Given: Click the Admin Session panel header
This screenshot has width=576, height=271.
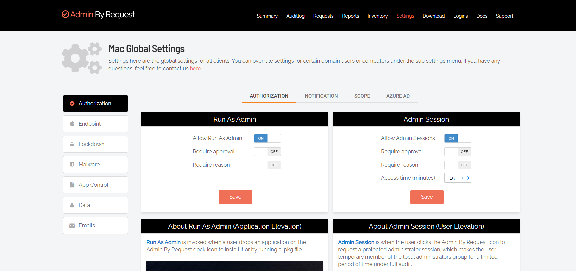Looking at the screenshot, I should (x=426, y=119).
